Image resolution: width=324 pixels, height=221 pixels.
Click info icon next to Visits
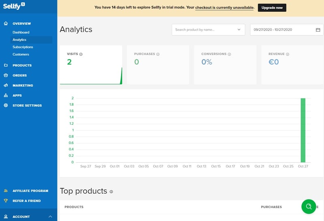(x=81, y=54)
